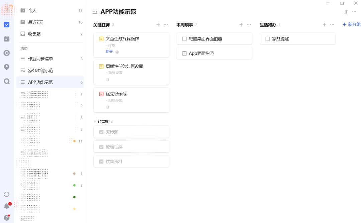Open the 周期性任务如何设置 task card
361x223 pixels.
pyautogui.click(x=131, y=72)
